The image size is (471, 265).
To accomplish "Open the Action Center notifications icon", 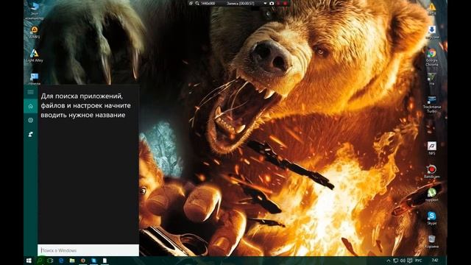I will click(410, 261).
